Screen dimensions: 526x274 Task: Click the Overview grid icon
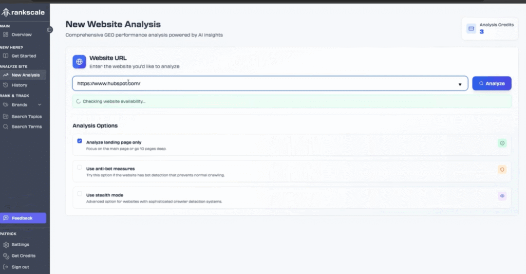(6, 34)
